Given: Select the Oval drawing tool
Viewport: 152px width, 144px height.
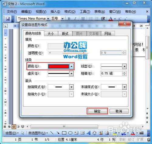Looking at the screenshot, I should [x=70, y=133].
